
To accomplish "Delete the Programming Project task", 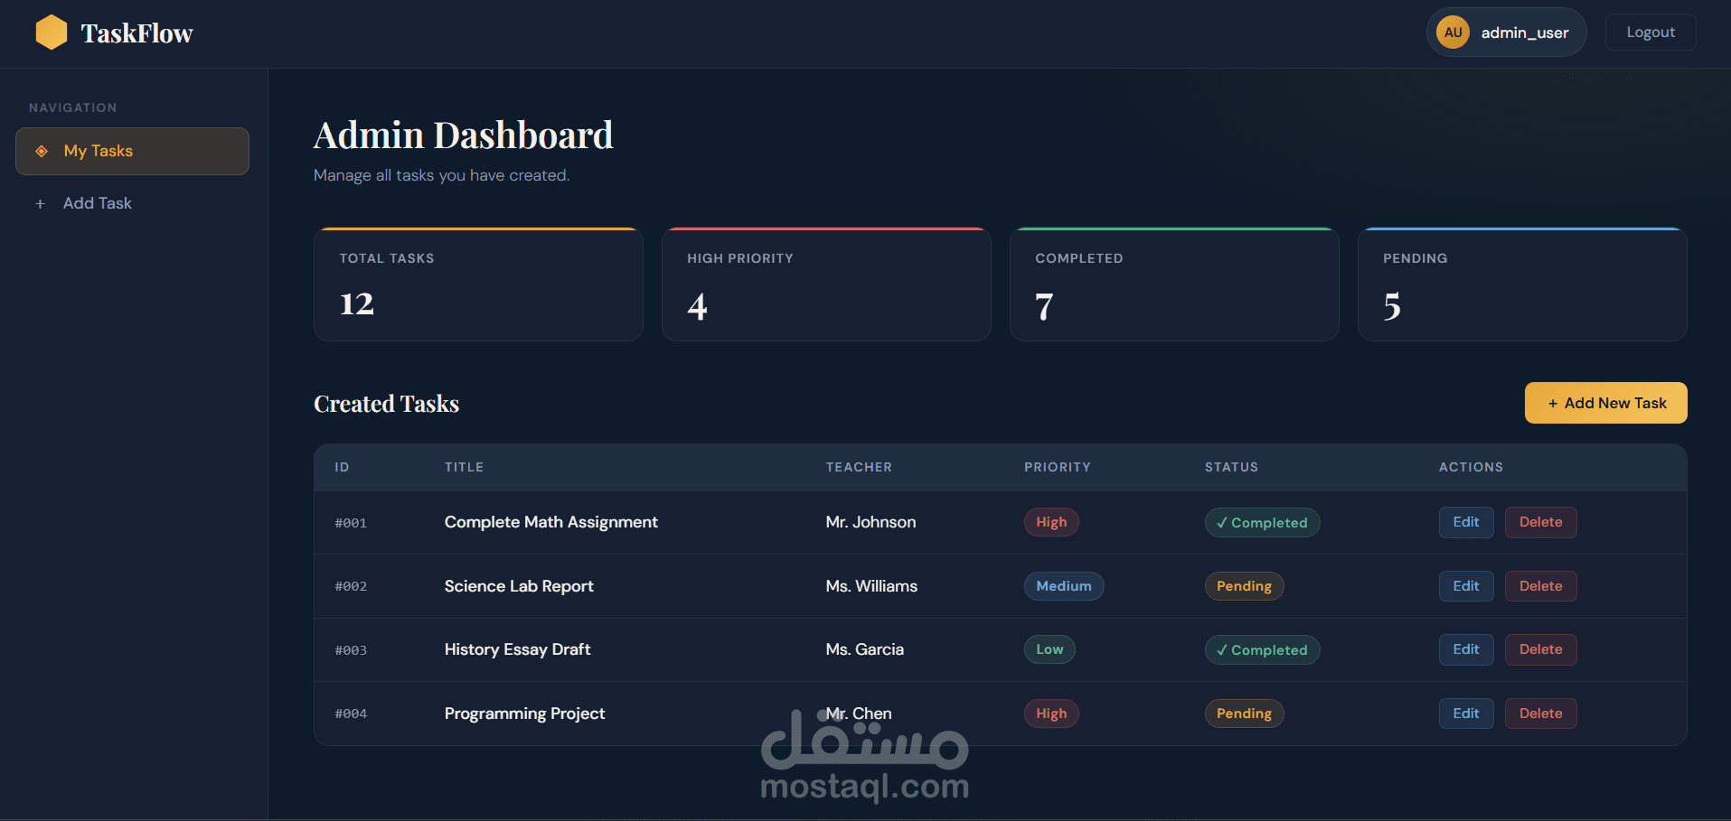I will (1540, 714).
